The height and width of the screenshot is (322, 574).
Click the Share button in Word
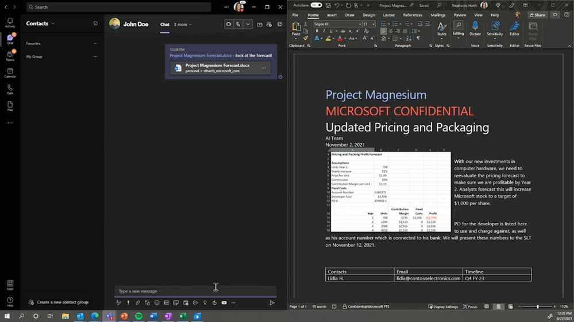[537, 15]
